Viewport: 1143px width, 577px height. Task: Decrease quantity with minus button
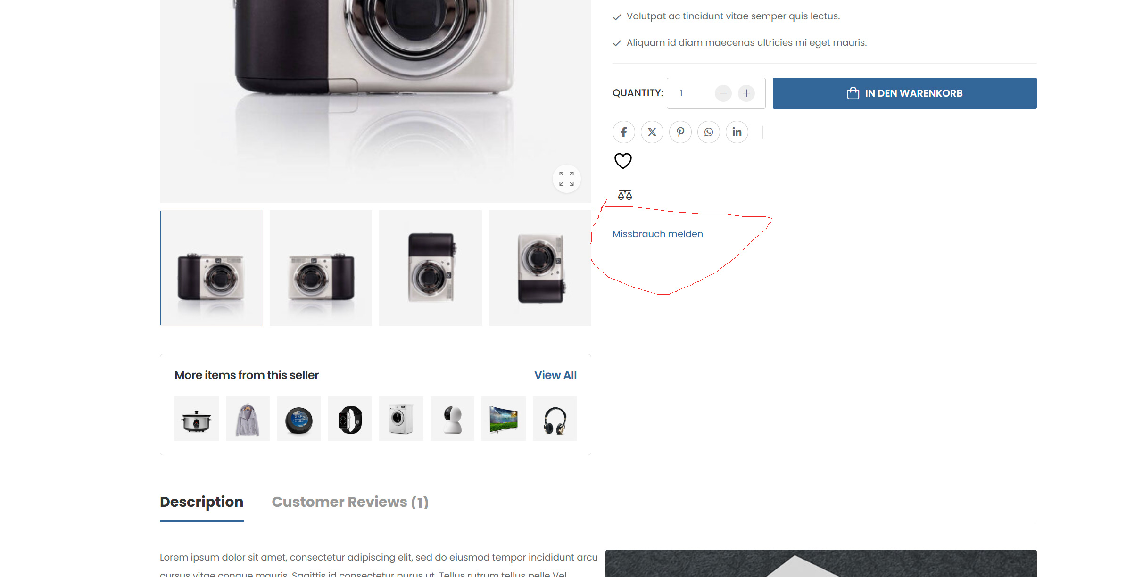click(723, 93)
